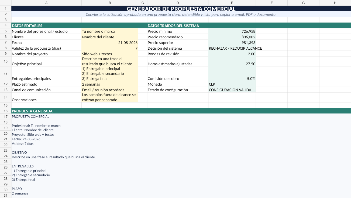Click 'Nombre del profesional / estudio' label
Image resolution: width=351 pixels, height=198 pixels.
40,31
